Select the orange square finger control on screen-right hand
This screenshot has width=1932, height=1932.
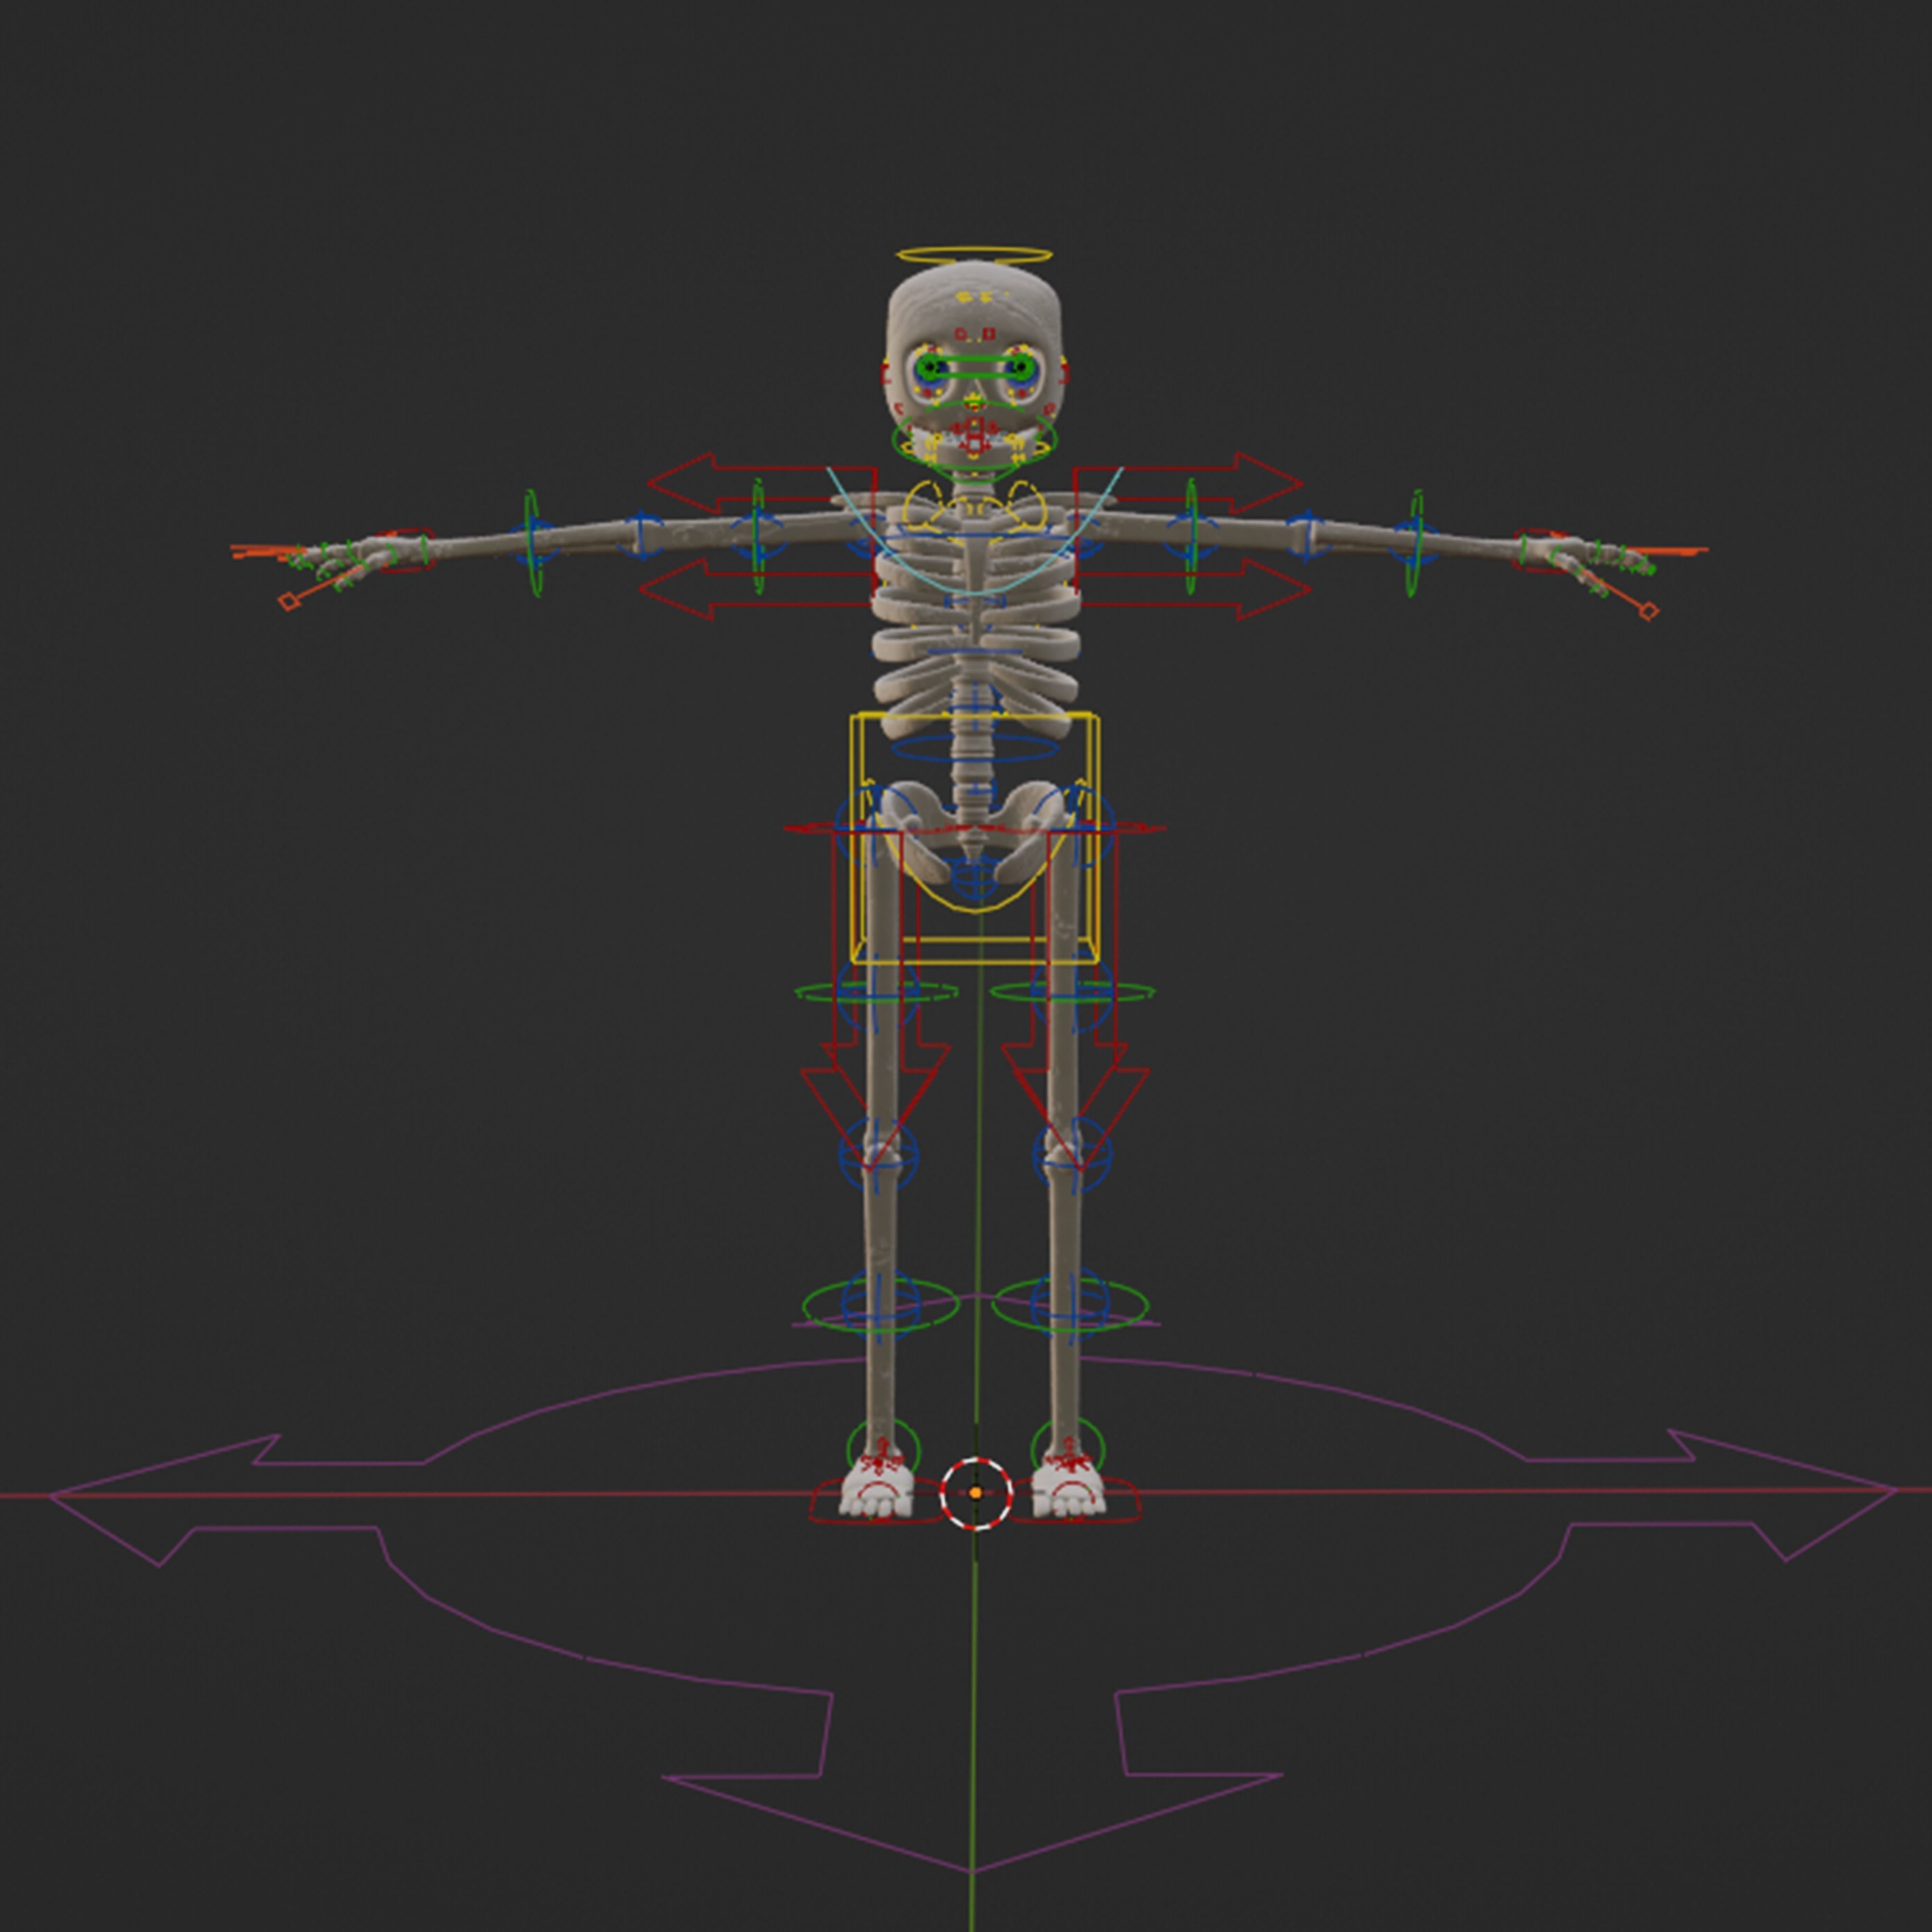1649,611
